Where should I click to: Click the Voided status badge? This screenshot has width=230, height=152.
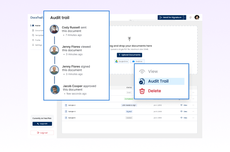click(129, 118)
